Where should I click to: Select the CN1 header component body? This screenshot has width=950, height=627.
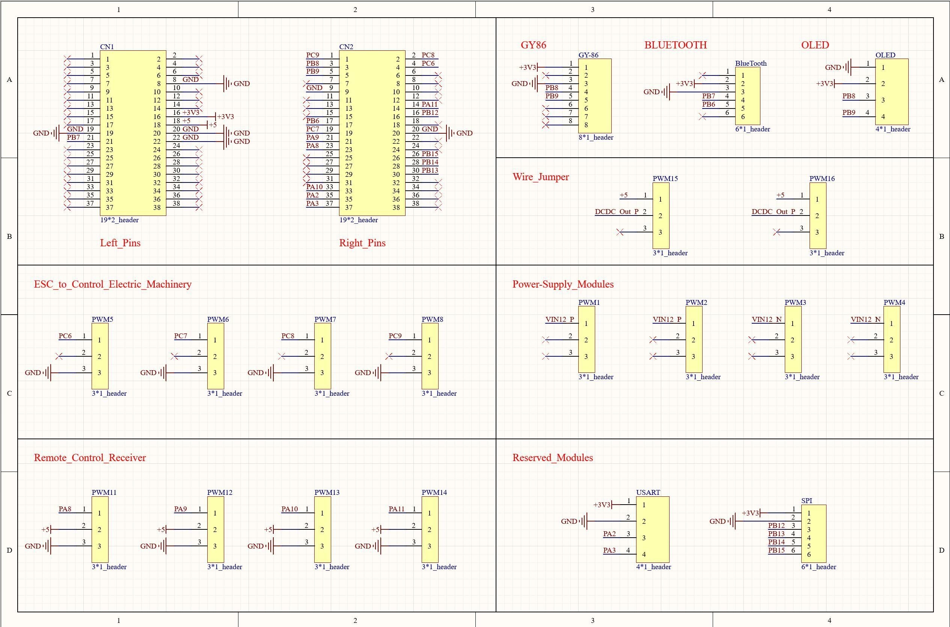pyautogui.click(x=133, y=133)
